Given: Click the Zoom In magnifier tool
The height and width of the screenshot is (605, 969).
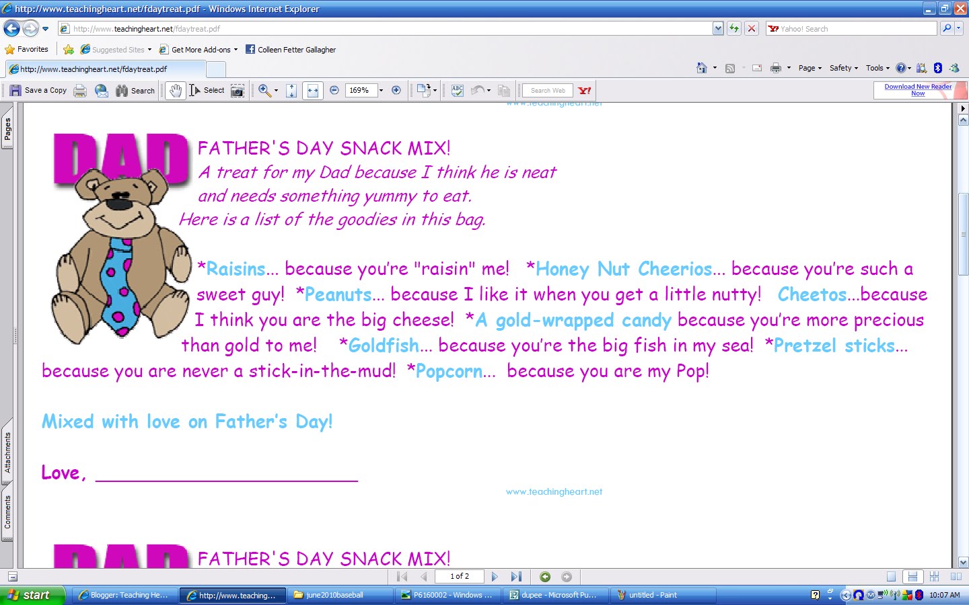Looking at the screenshot, I should (x=264, y=91).
